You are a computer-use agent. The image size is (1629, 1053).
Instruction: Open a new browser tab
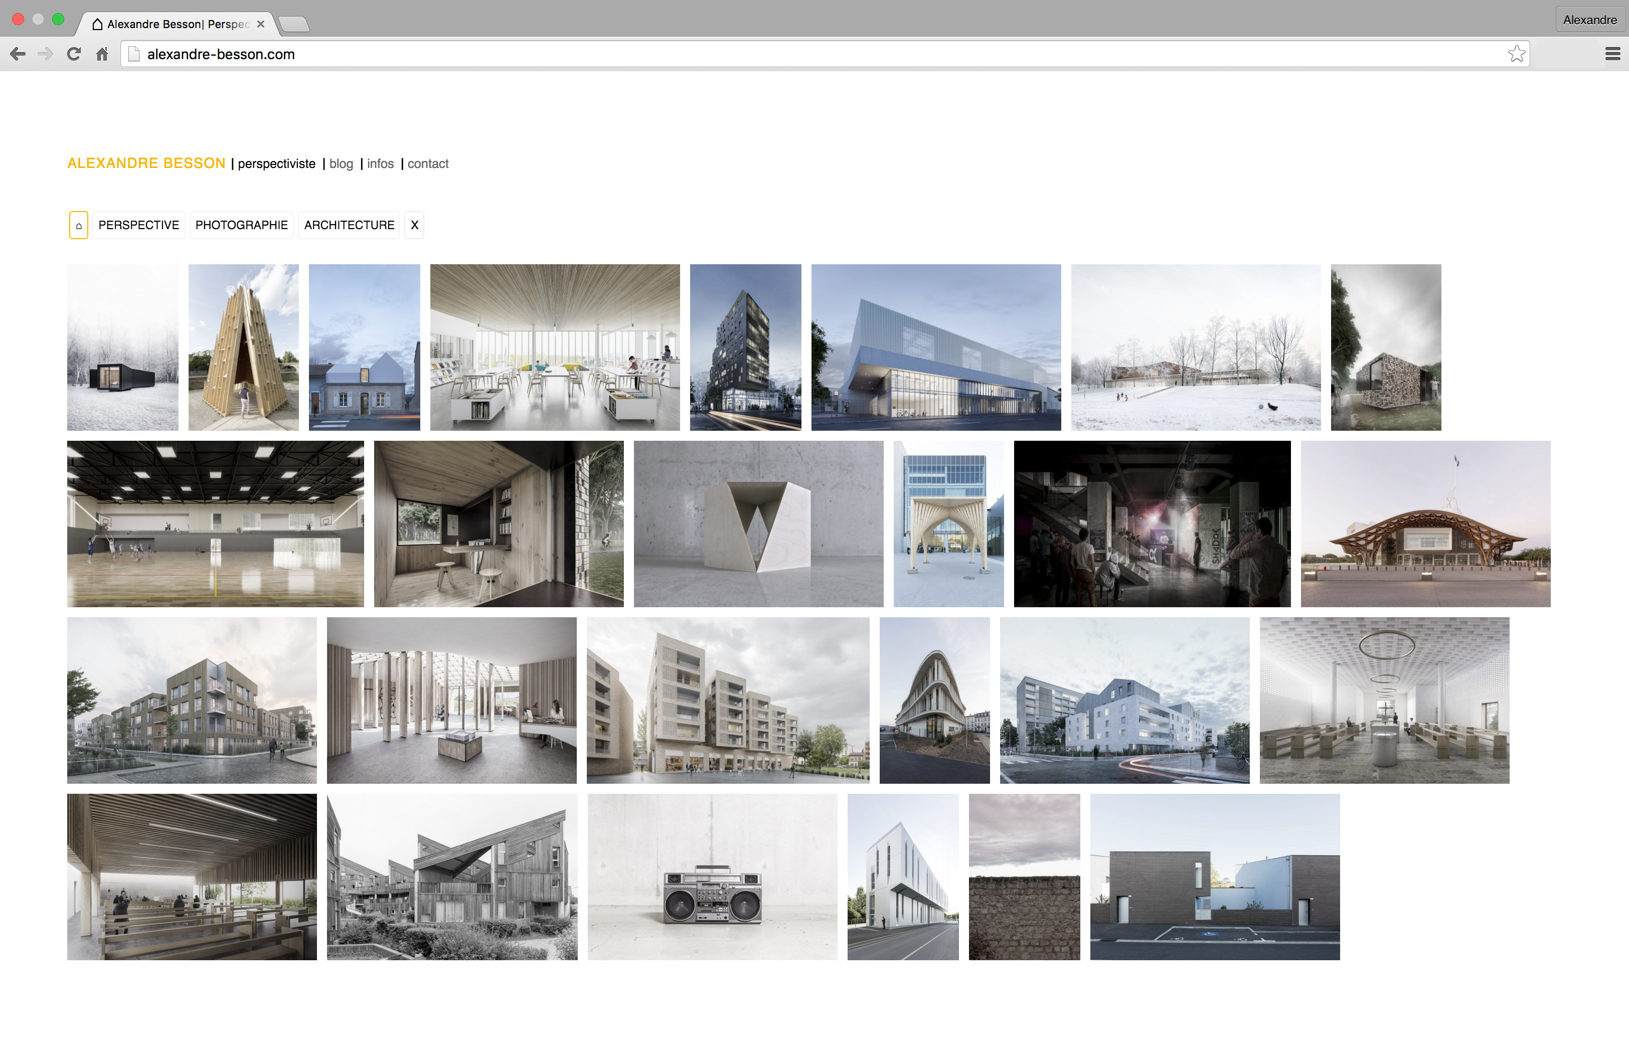pos(294,25)
